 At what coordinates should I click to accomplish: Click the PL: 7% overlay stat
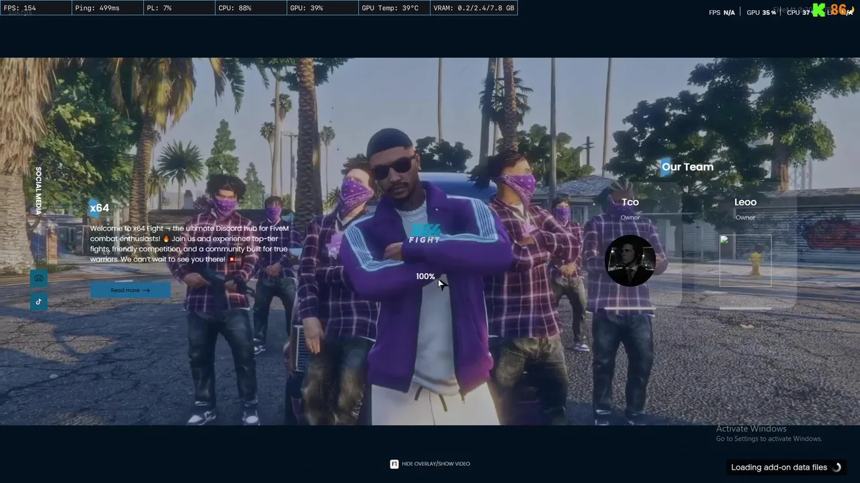178,8
